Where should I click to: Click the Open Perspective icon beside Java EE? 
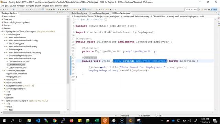click(199, 9)
